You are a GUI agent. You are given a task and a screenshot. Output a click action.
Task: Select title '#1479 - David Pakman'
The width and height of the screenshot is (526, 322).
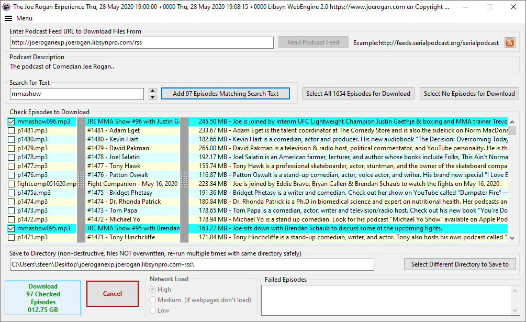[x=118, y=148]
